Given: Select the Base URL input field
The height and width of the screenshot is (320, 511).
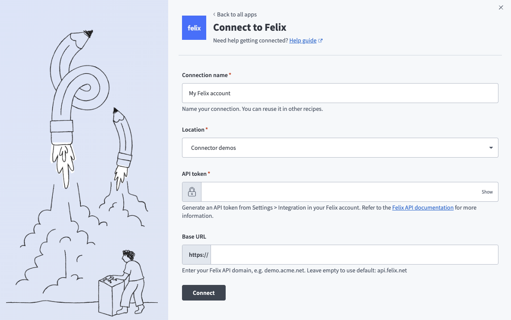Looking at the screenshot, I should click(x=354, y=255).
